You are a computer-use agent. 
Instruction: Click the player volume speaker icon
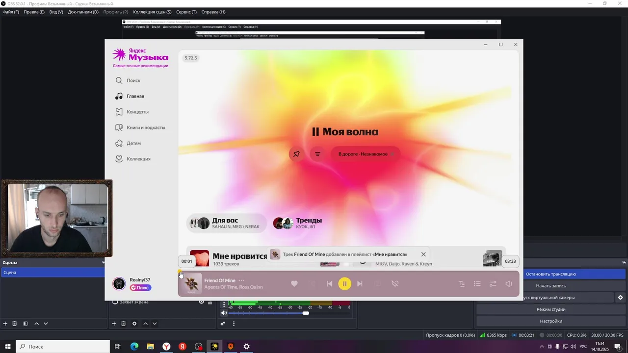[509, 284]
